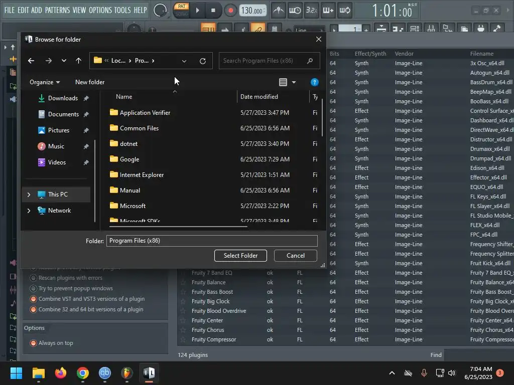Click the New folder button
514x385 pixels.
pos(90,82)
